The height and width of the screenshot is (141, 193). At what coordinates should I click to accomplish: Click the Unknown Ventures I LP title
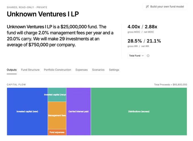coord(43,14)
